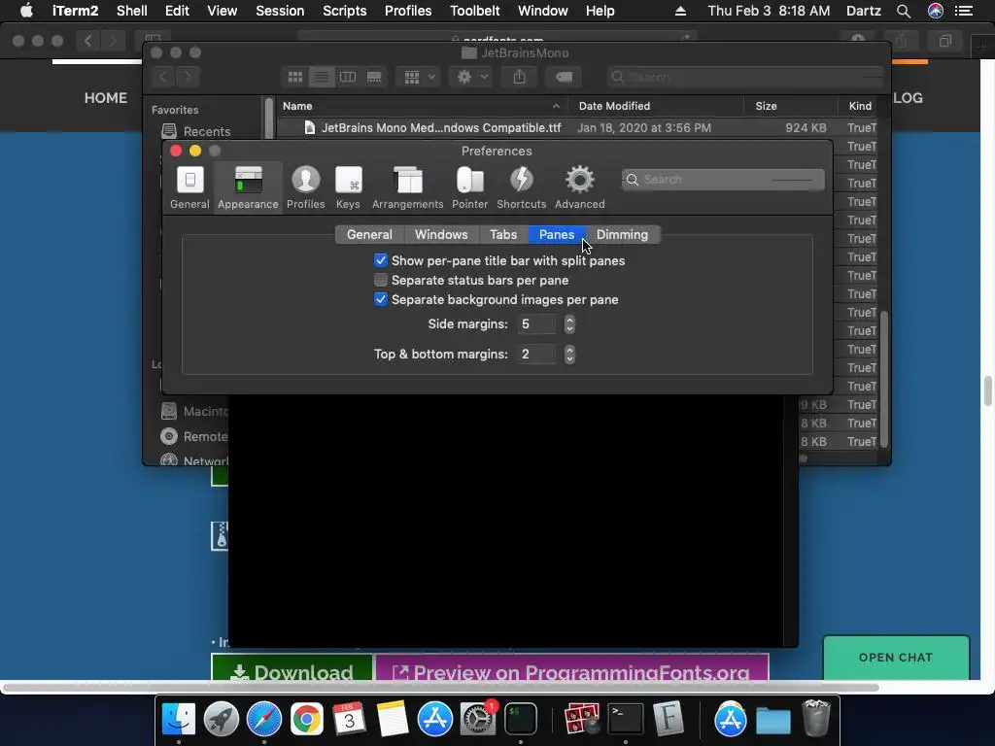Open Finder action gear dropdown
Viewport: 995px width, 746px height.
pos(471,77)
